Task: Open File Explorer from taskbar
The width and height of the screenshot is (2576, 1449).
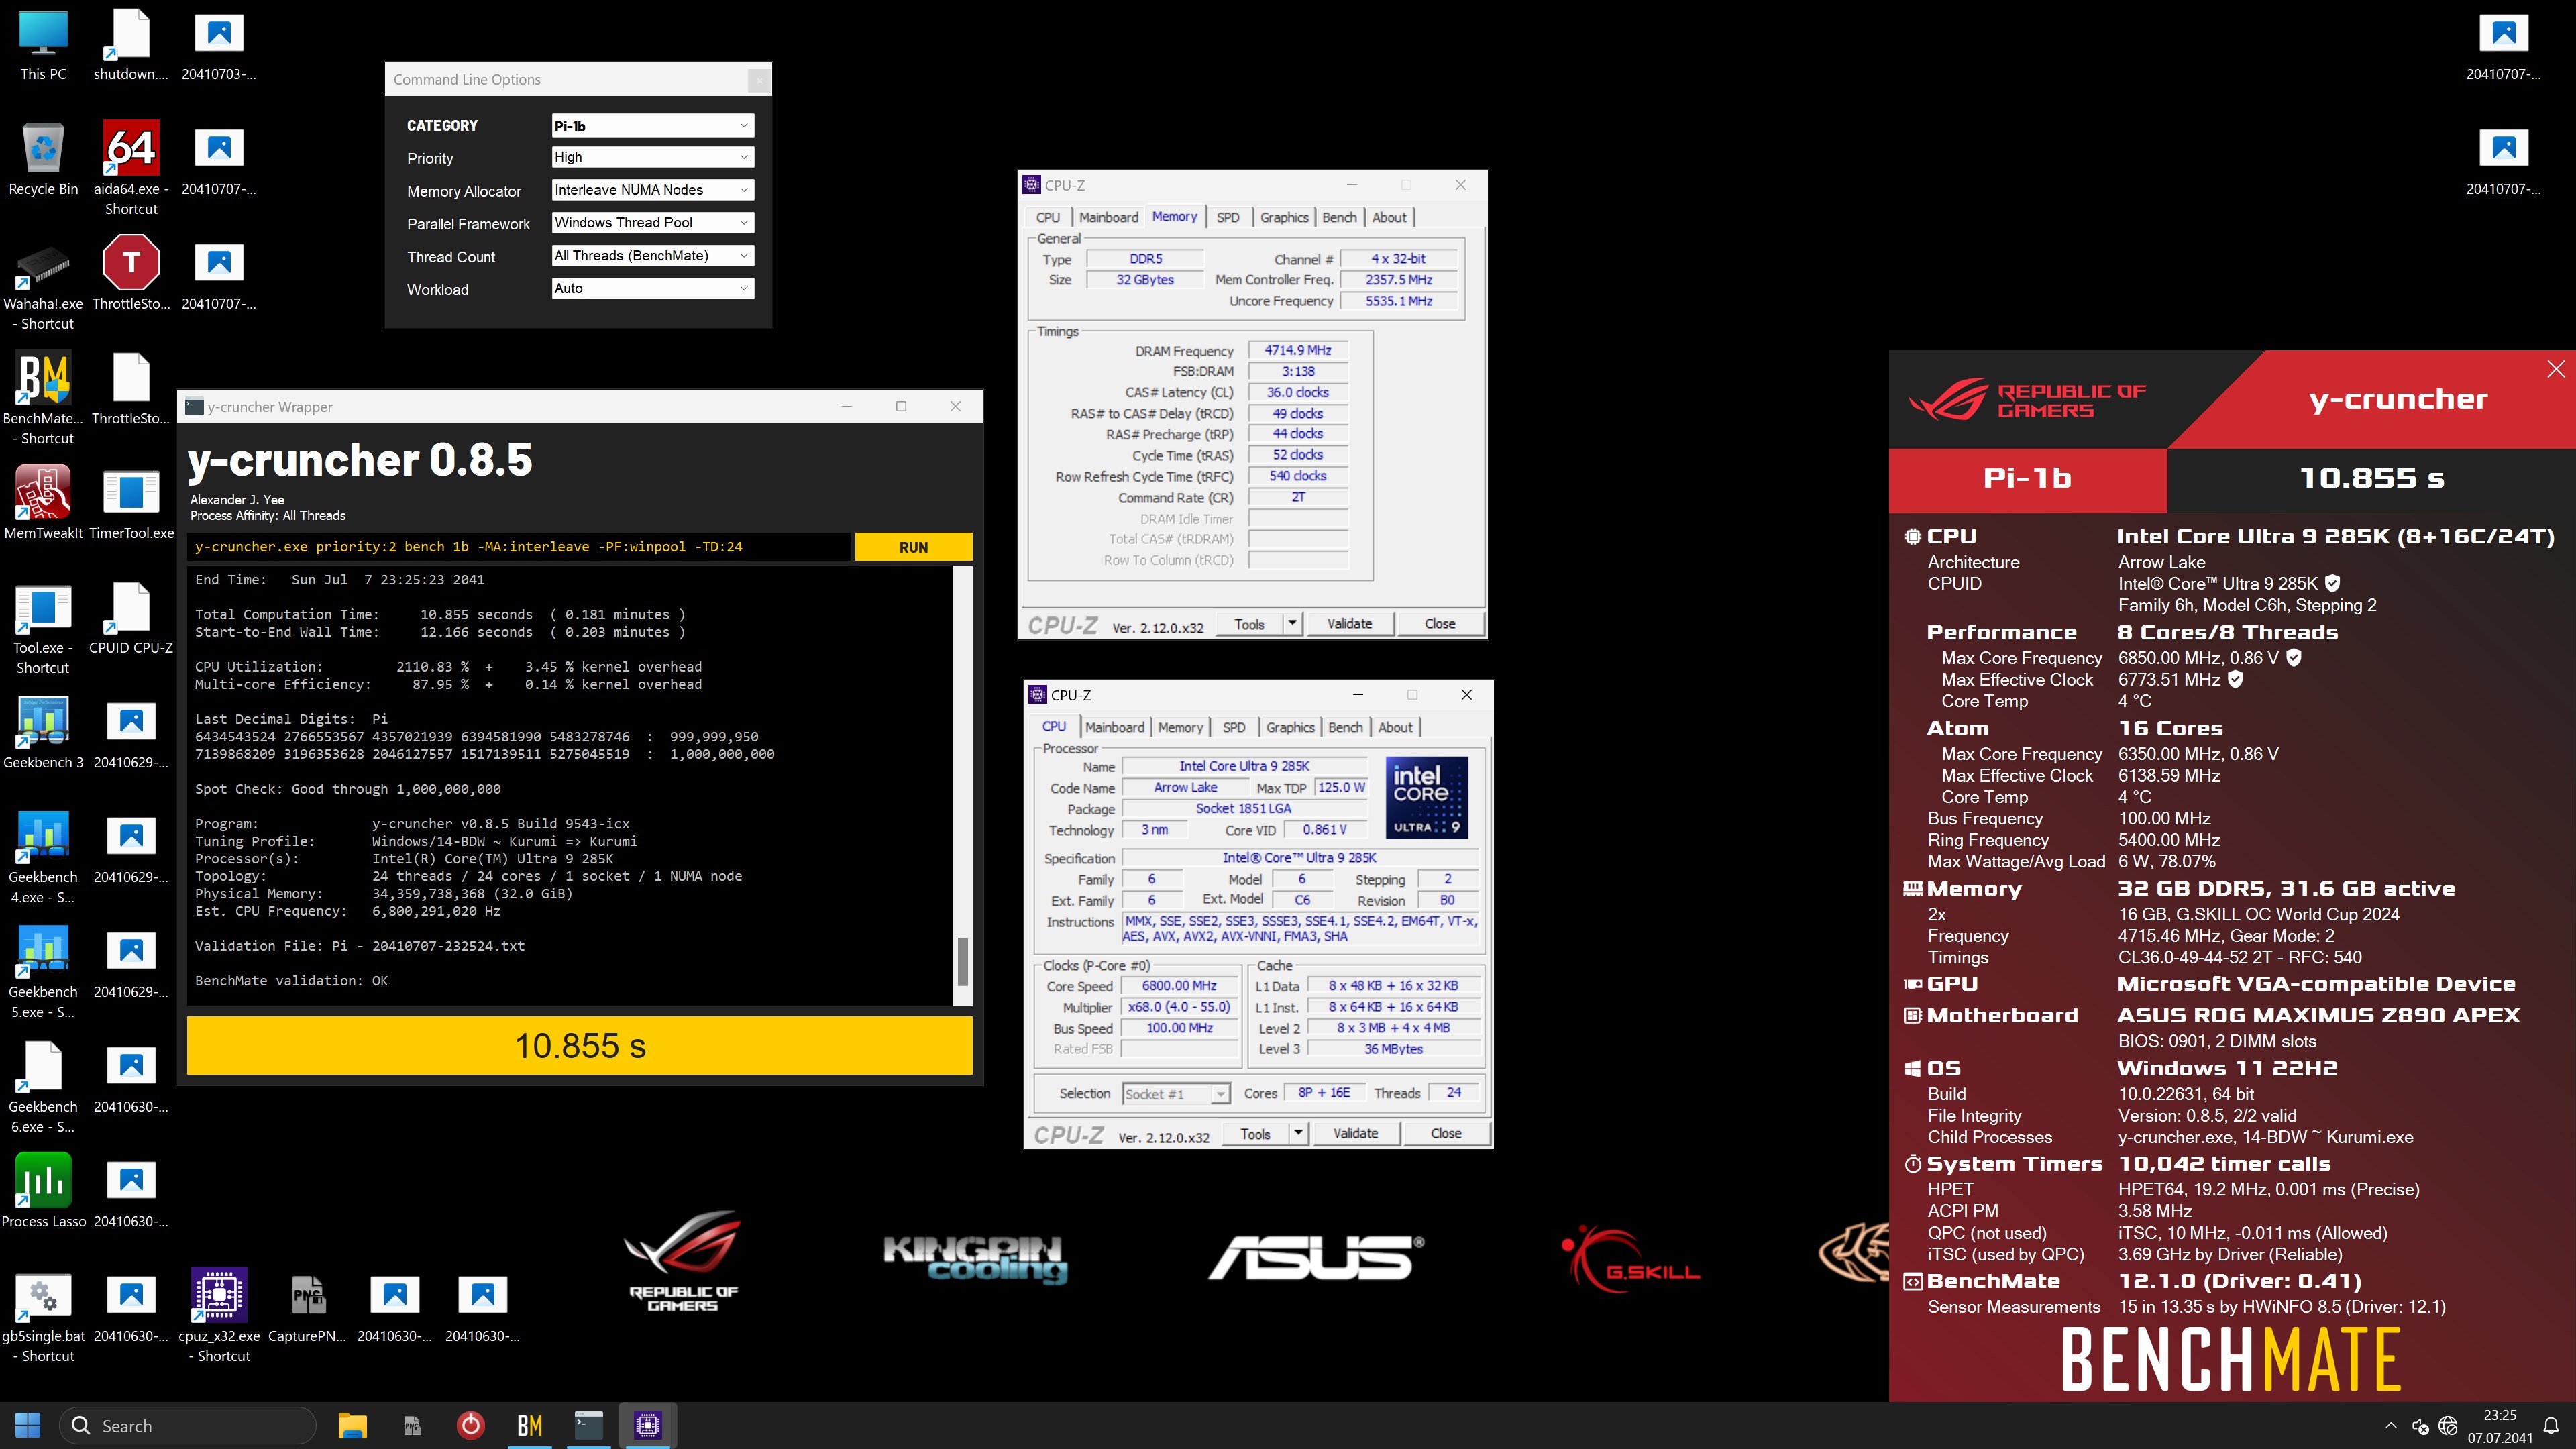Action: coord(352,1425)
